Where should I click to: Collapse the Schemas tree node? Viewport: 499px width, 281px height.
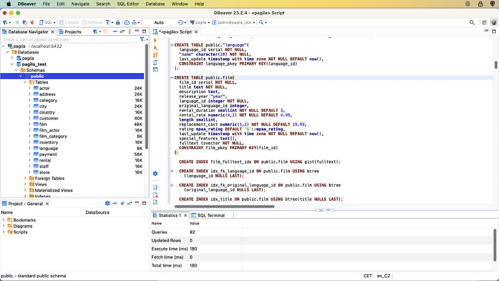tap(17, 70)
